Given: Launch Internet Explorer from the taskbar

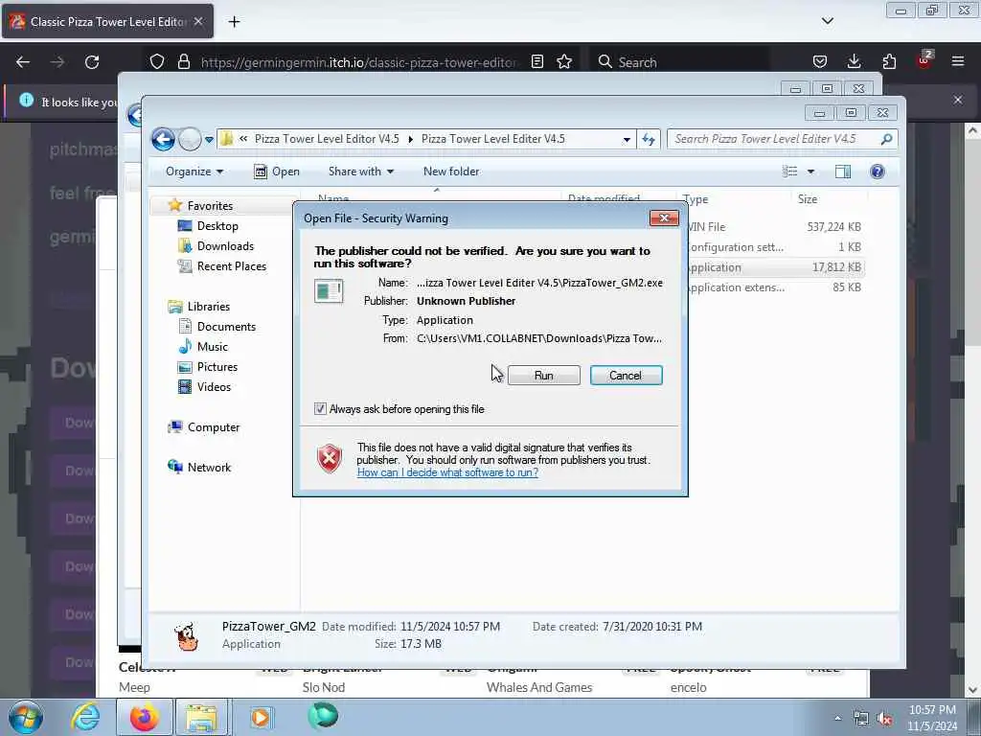Looking at the screenshot, I should [85, 717].
